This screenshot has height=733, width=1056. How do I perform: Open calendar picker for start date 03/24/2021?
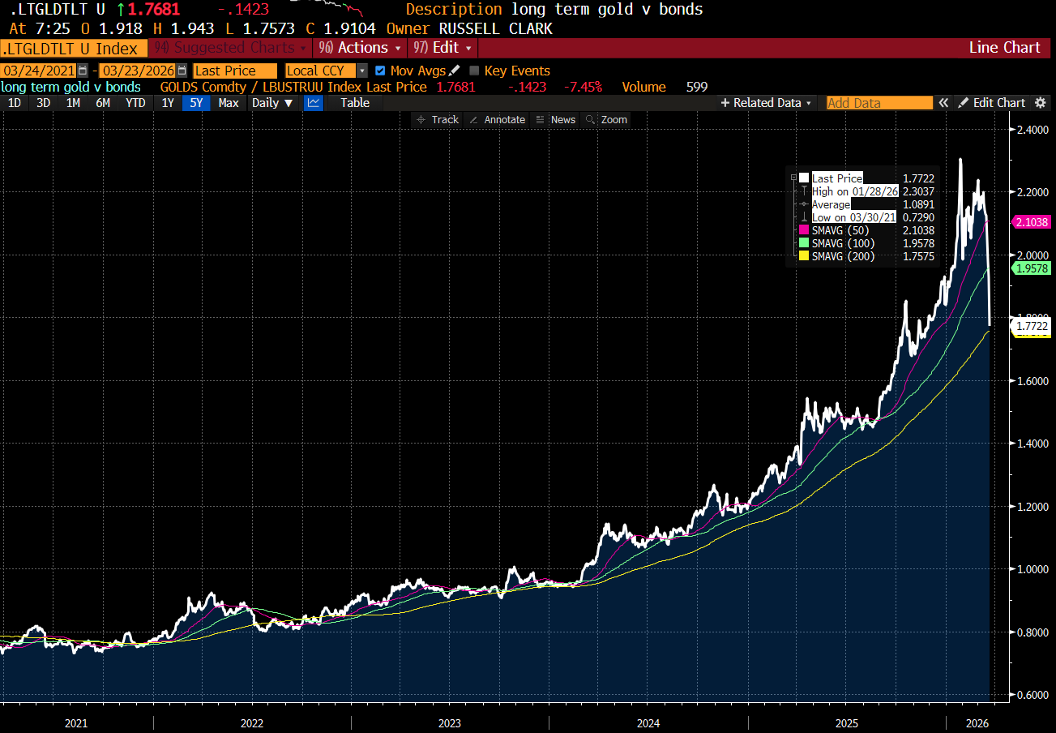83,71
